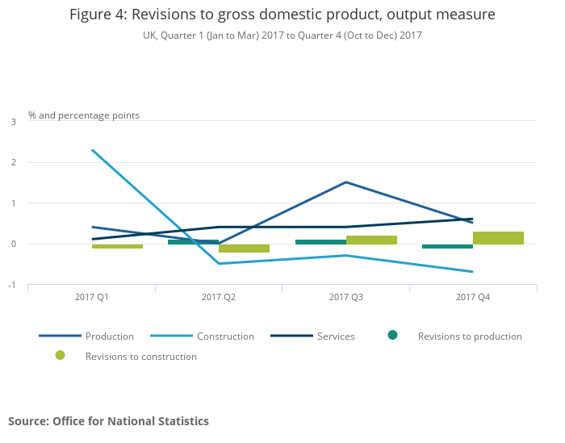
Task: Click the lime circle marker for Revisions to construction
Action: pyautogui.click(x=60, y=355)
